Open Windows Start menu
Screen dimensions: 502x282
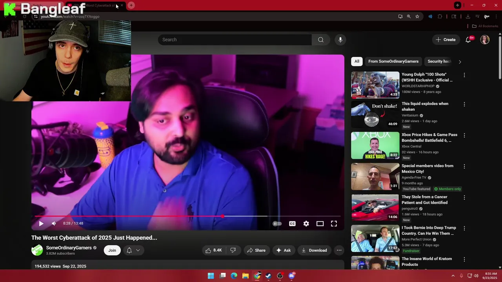click(211, 276)
